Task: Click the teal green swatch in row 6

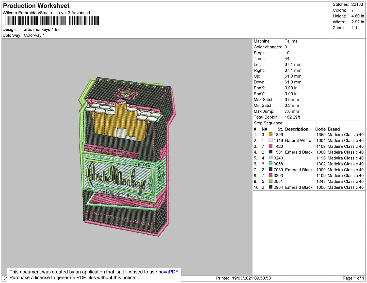Action: [270, 163]
